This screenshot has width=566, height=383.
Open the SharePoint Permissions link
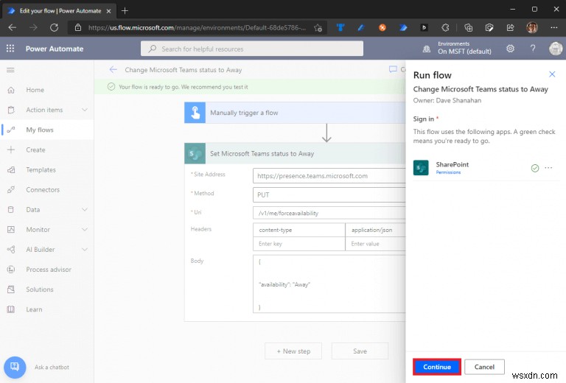point(448,172)
